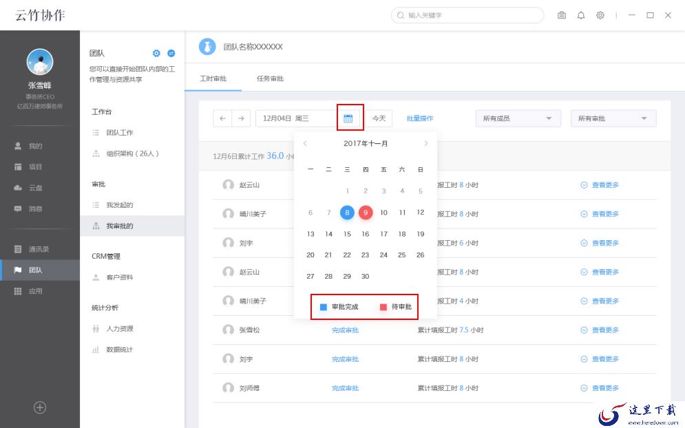The width and height of the screenshot is (685, 428).
Task: Click the calendar title 2017年十一月
Action: (x=366, y=143)
